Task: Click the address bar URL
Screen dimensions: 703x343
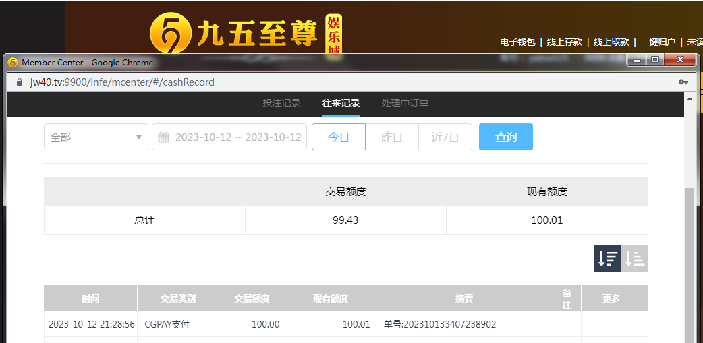Action: pos(122,82)
